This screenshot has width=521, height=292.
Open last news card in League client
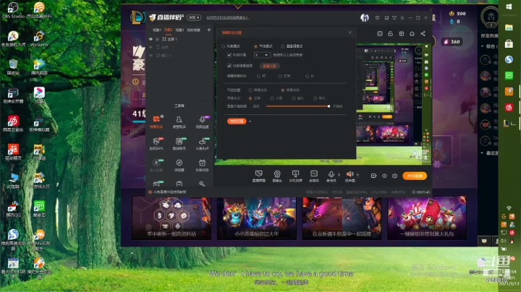tap(427, 218)
